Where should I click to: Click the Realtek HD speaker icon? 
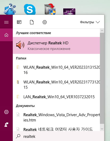20,45
